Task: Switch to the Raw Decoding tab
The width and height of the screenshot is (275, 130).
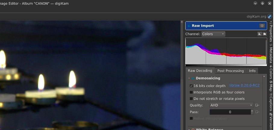Action: [x=200, y=71]
